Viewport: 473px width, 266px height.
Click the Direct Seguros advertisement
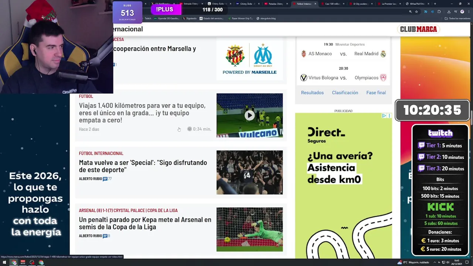coord(343,186)
